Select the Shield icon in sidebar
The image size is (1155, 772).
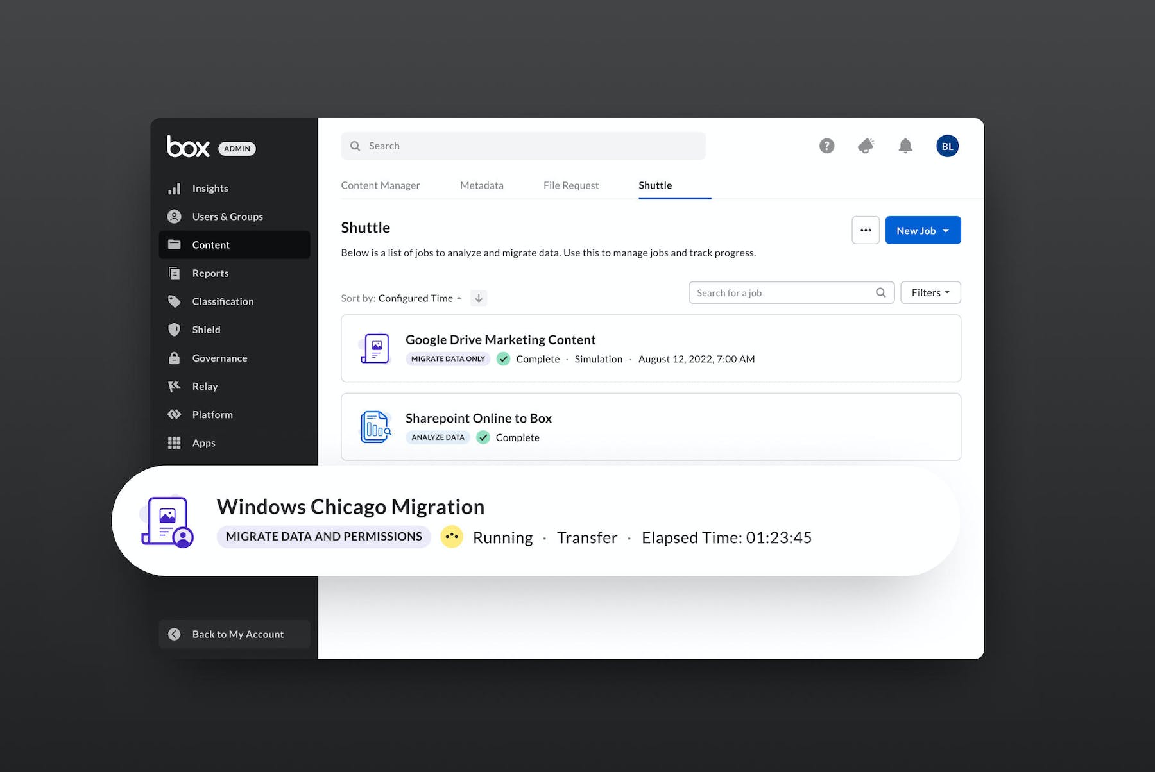[174, 330]
